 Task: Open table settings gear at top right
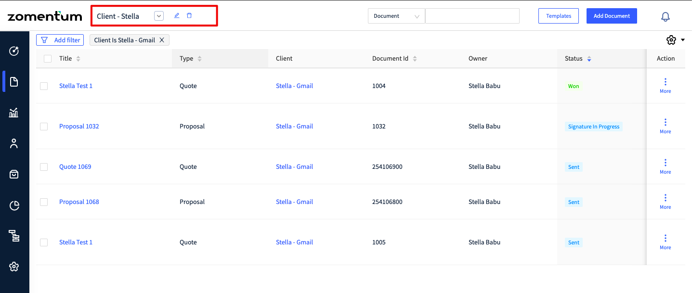point(671,40)
